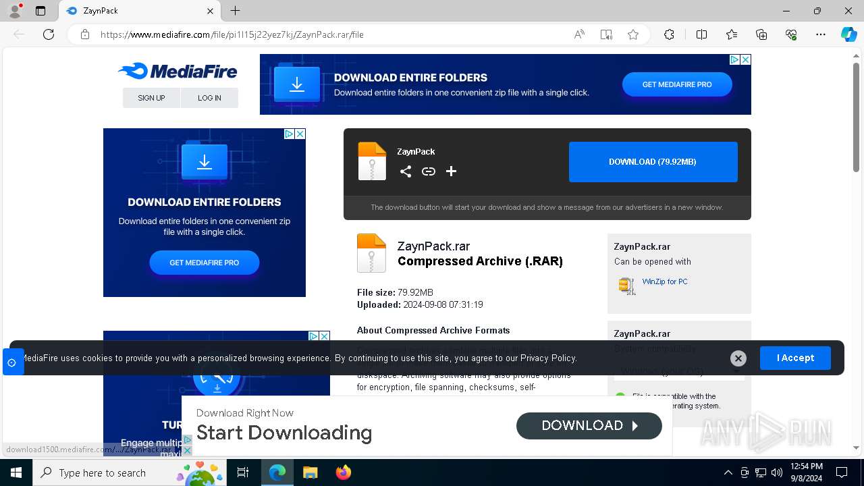Open Edge Extensions icon
This screenshot has height=486, width=864.
(669, 34)
